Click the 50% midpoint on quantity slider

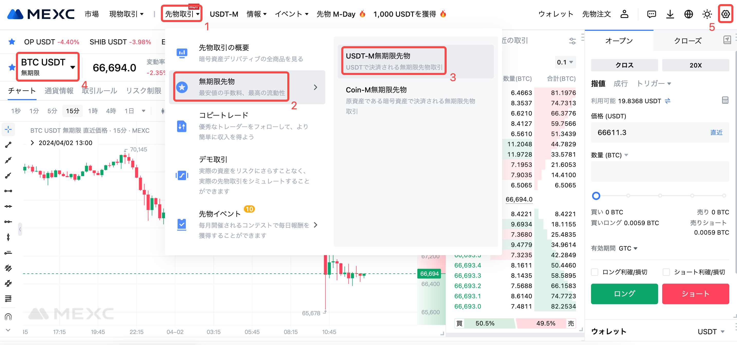(x=660, y=196)
